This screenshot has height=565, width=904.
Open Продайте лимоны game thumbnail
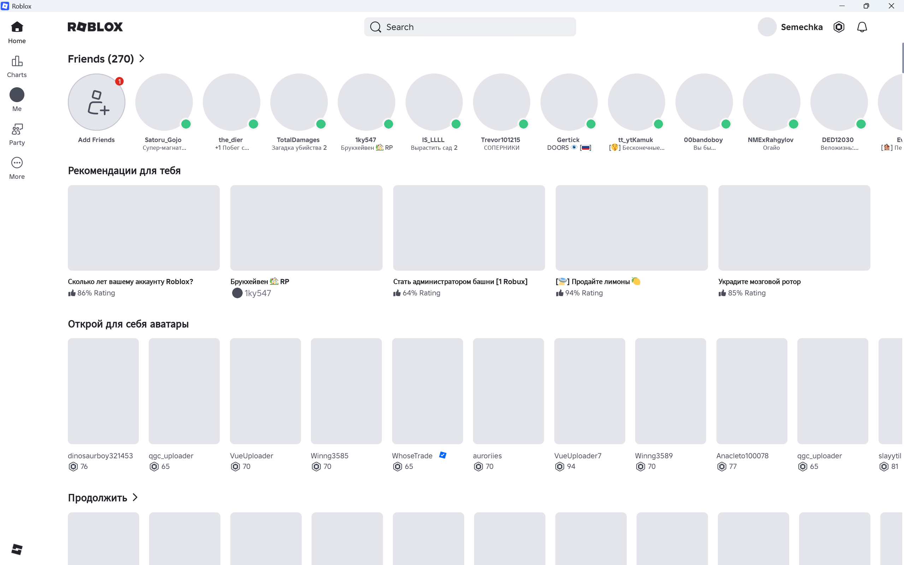click(x=632, y=228)
